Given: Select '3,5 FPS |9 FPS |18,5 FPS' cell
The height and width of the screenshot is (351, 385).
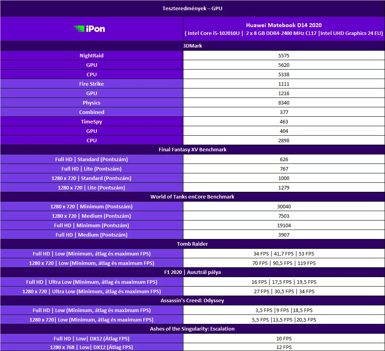Looking at the screenshot, I should pyautogui.click(x=284, y=310).
